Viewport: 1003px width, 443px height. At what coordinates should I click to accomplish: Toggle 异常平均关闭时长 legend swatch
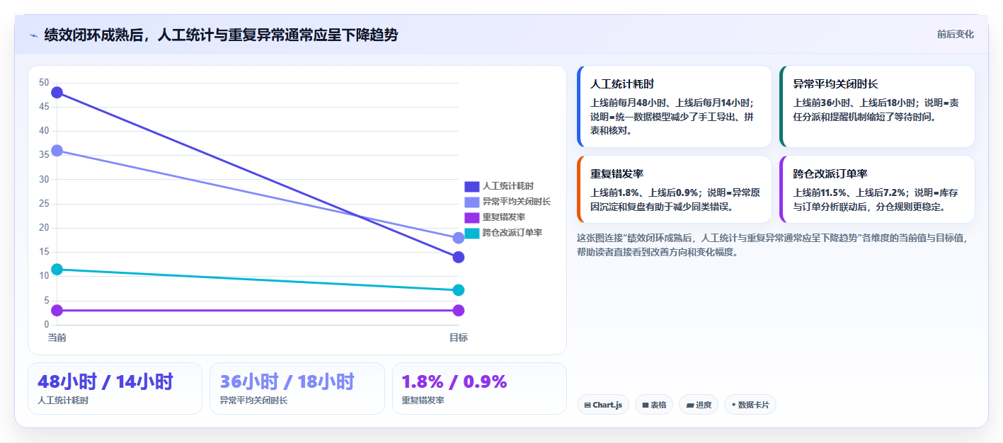tap(471, 202)
